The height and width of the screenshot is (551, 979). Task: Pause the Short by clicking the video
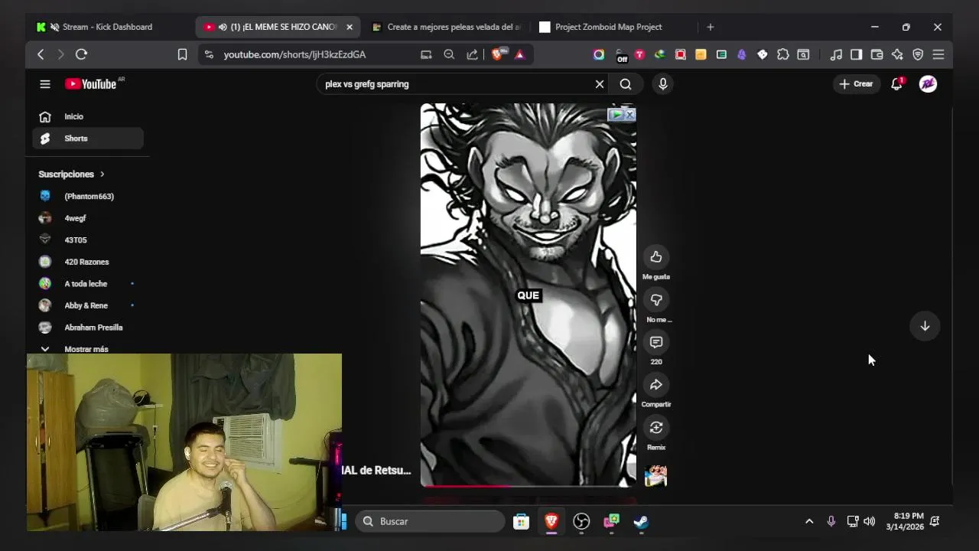(528, 295)
